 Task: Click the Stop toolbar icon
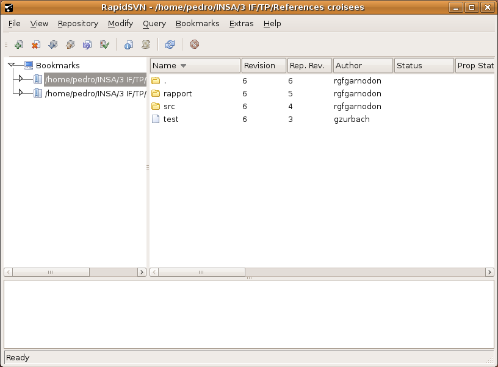pos(194,45)
